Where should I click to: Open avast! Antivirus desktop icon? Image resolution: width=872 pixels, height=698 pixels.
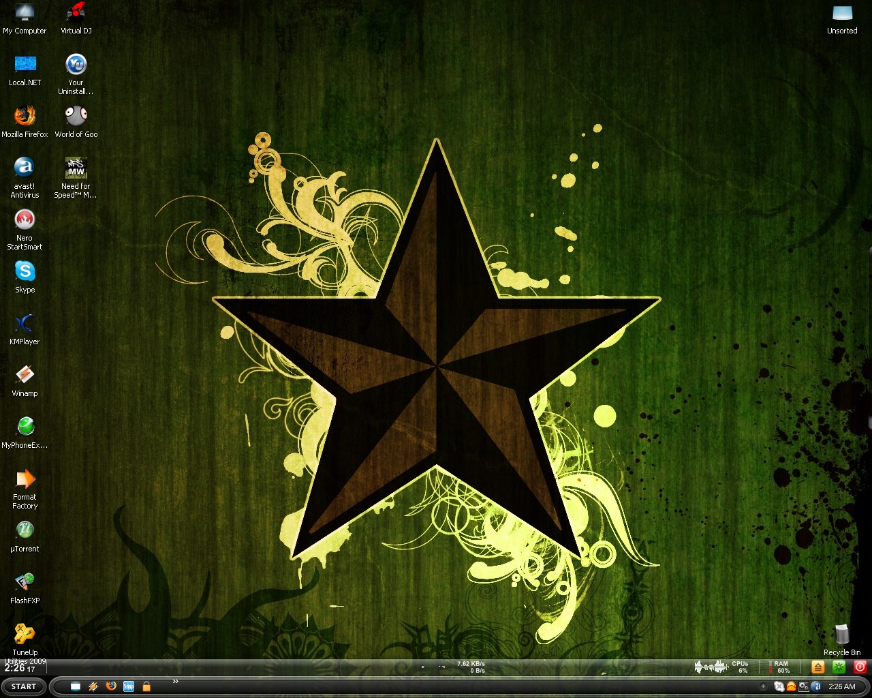tap(25, 168)
